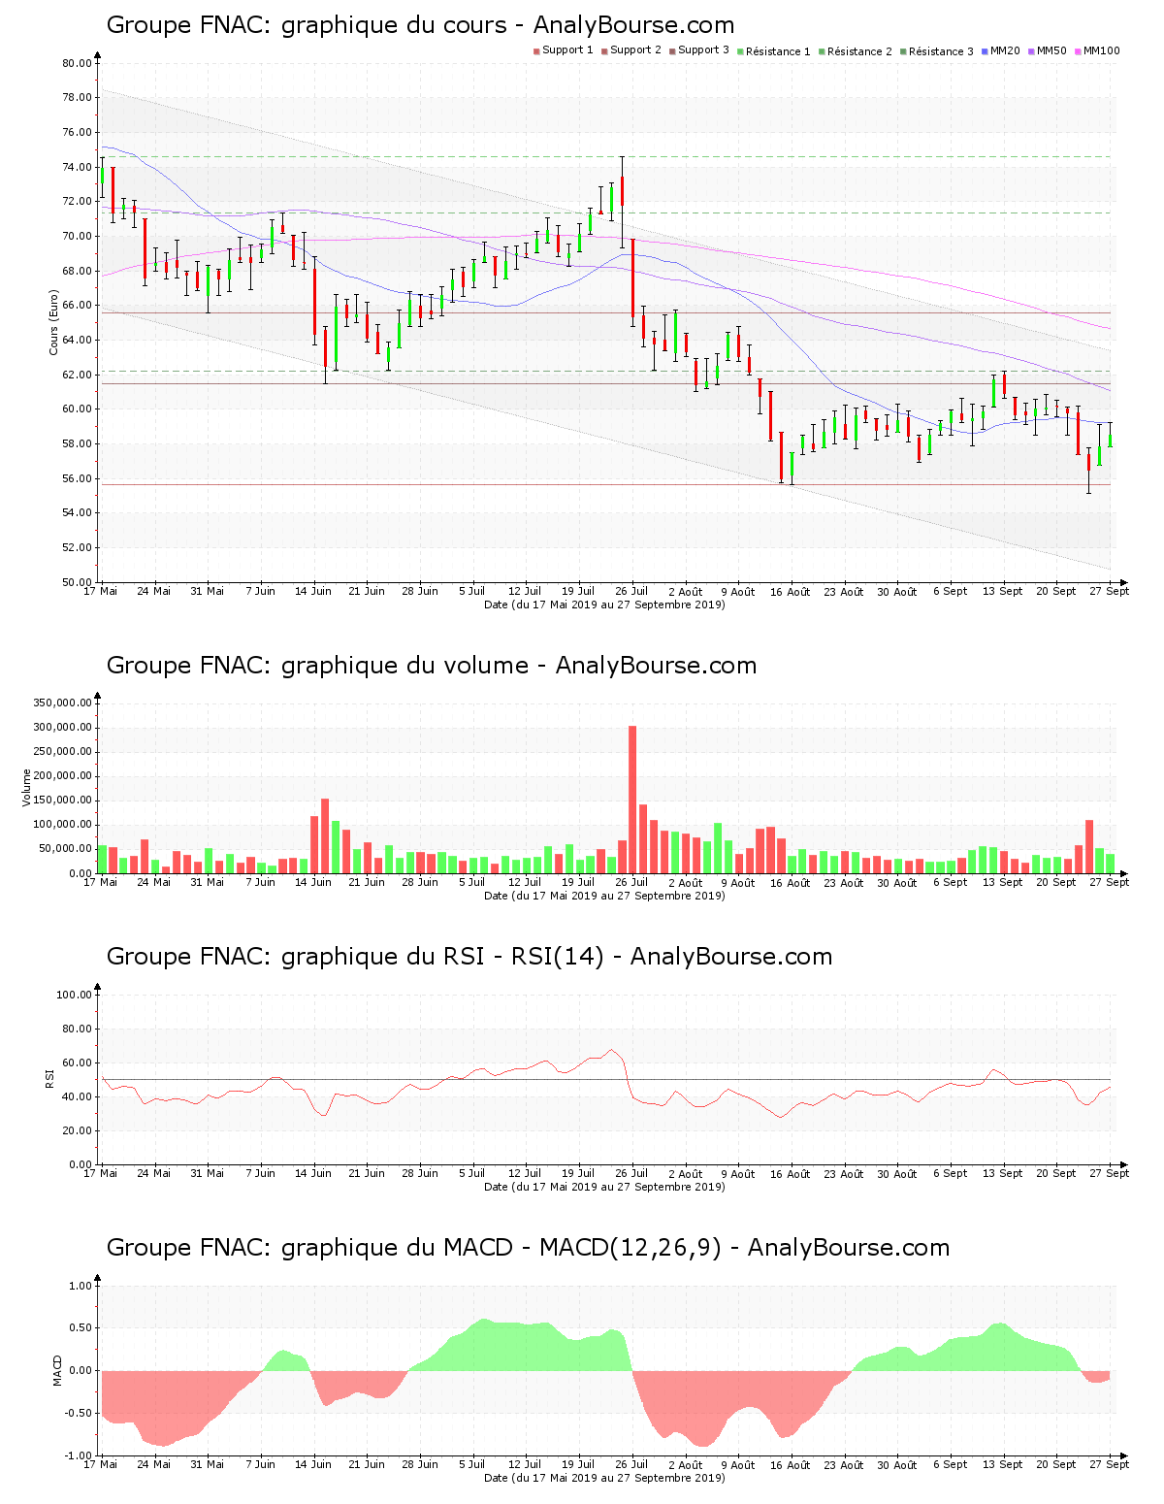The width and height of the screenshot is (1164, 1504).
Task: Click the 74.00 price axis value
Action: [77, 167]
